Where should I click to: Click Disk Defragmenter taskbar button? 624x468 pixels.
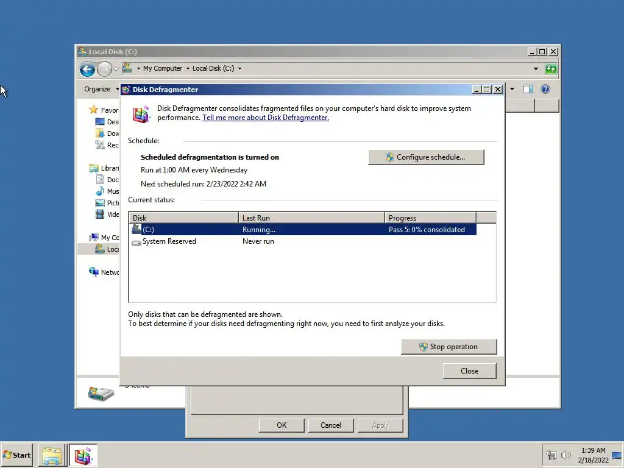click(83, 455)
